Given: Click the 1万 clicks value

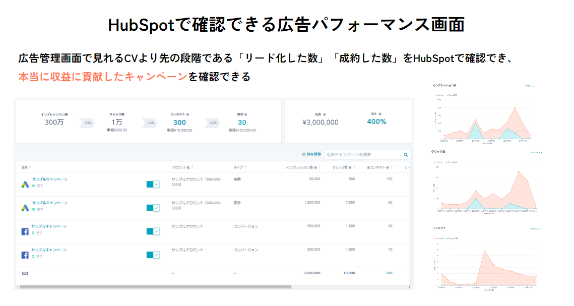Looking at the screenshot, I should point(117,123).
